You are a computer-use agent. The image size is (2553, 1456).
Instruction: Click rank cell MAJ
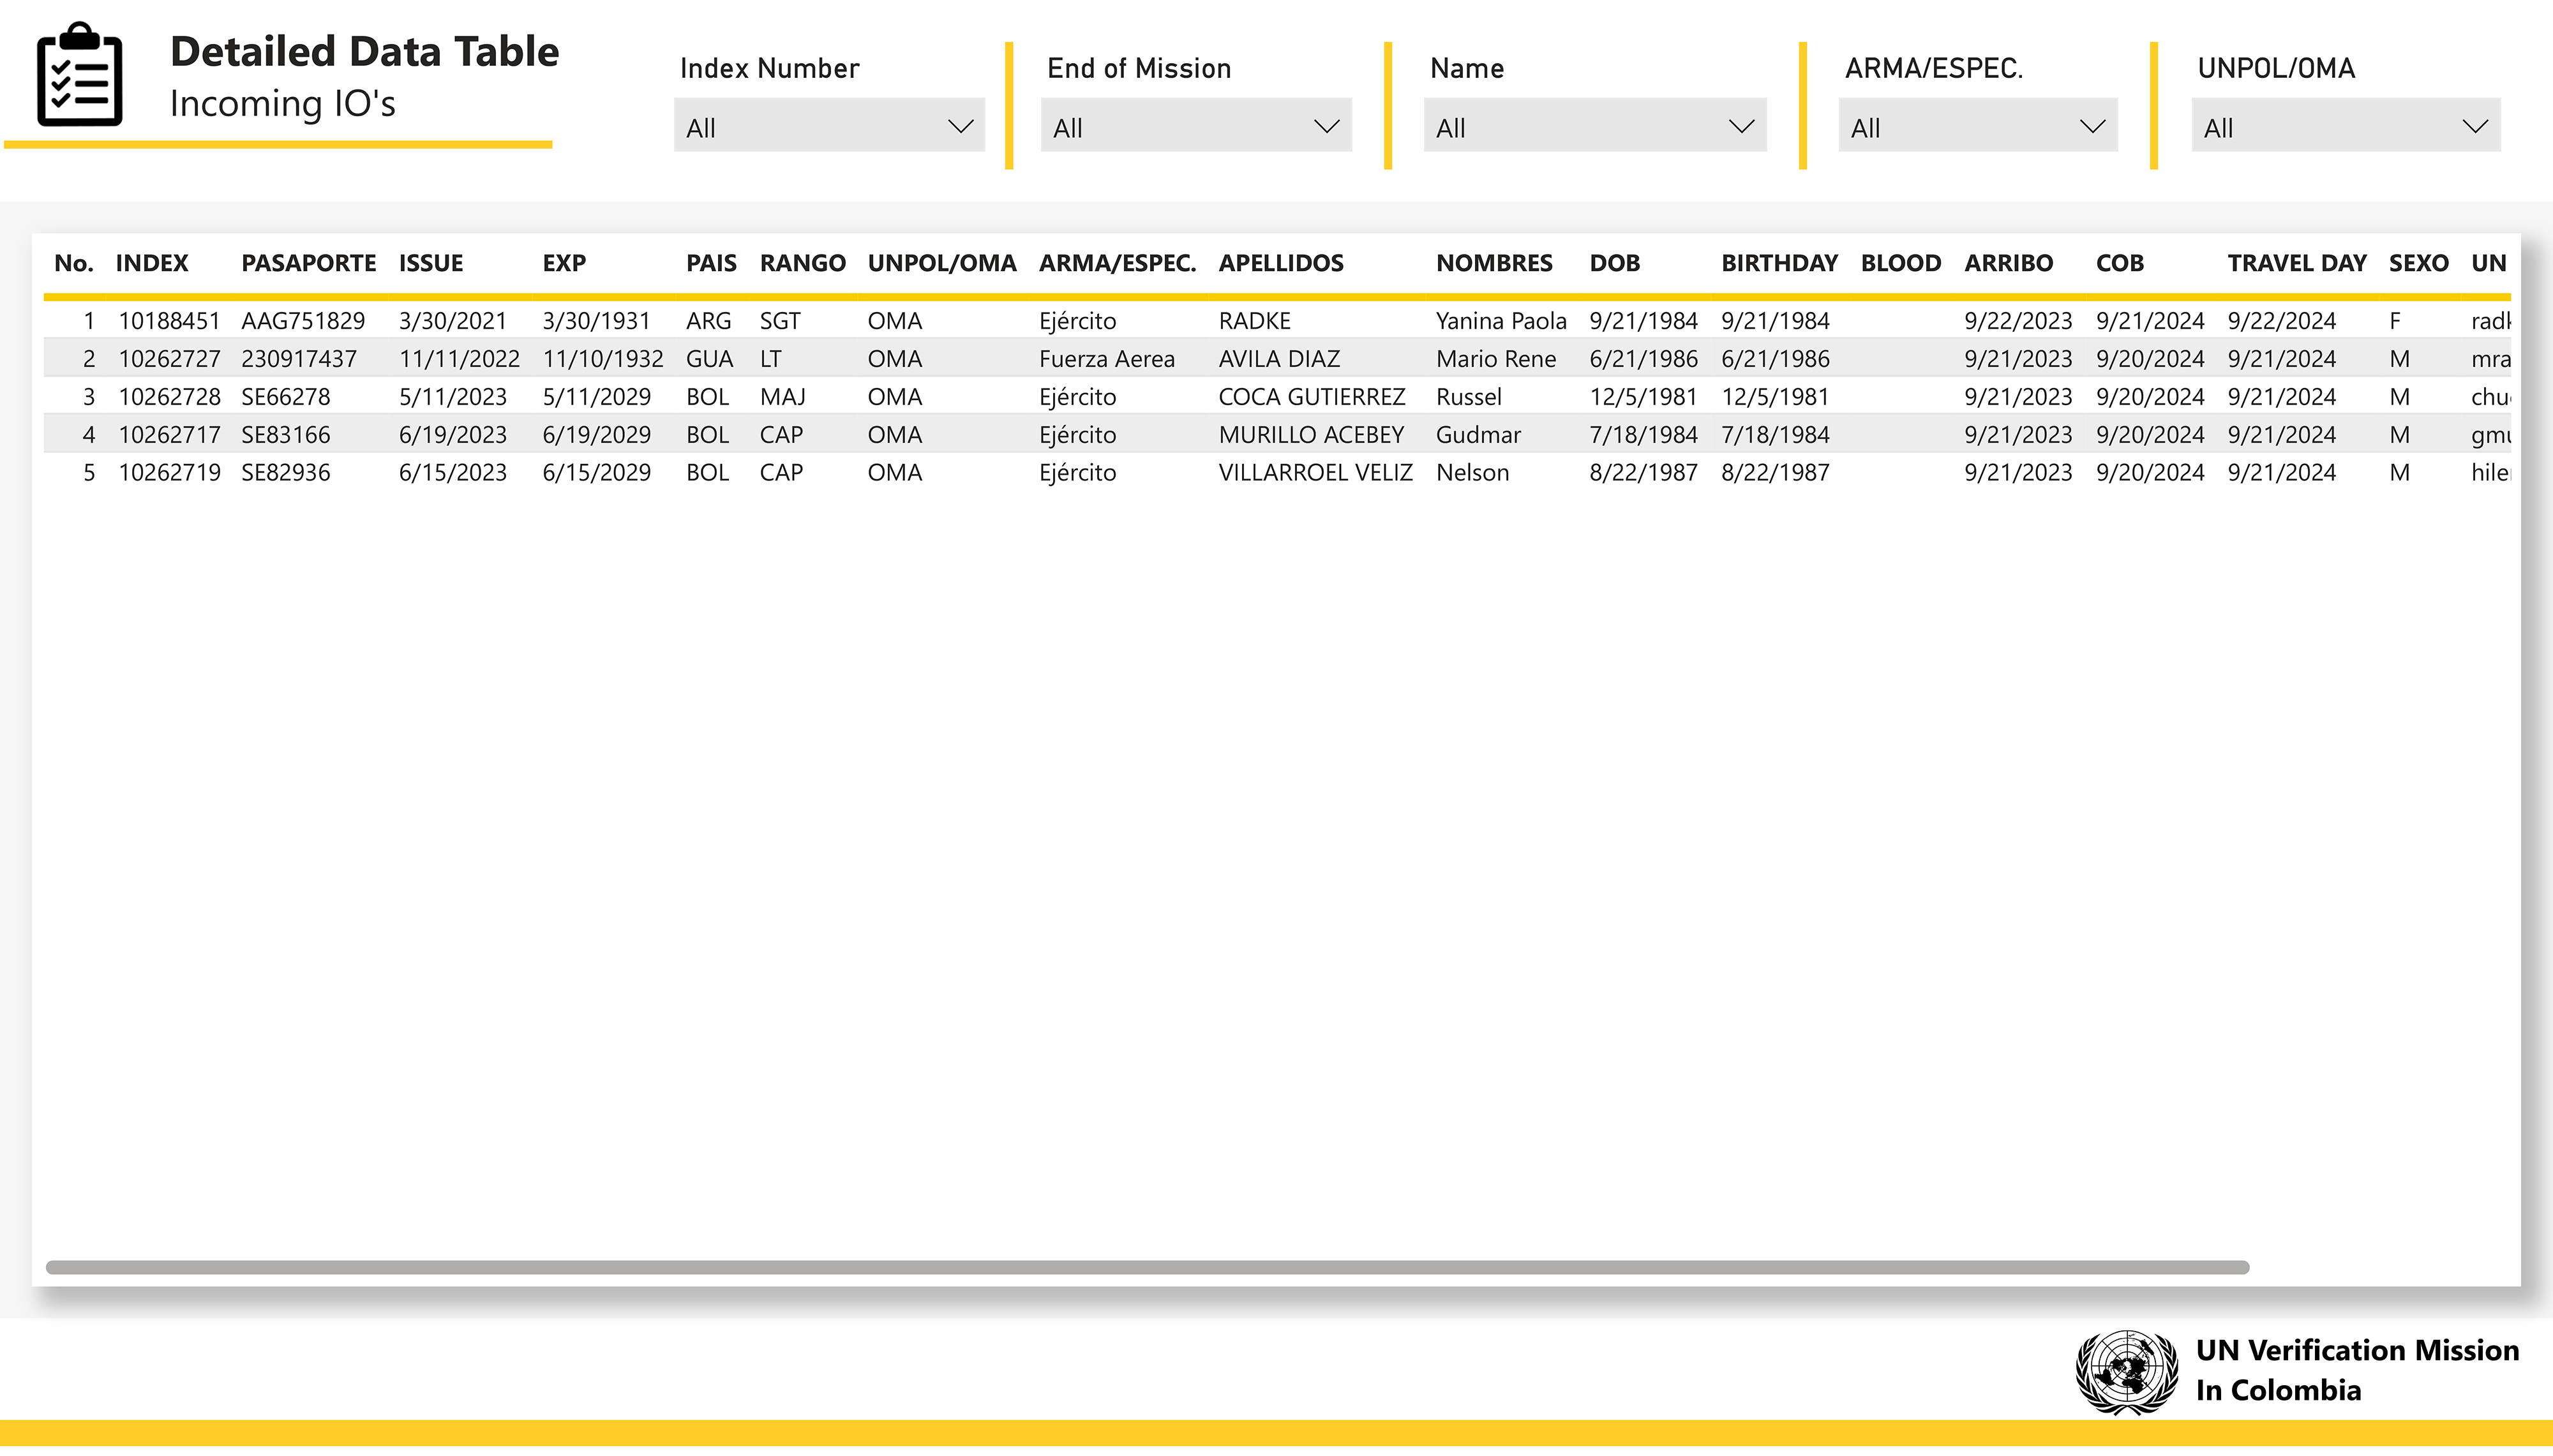tap(782, 397)
